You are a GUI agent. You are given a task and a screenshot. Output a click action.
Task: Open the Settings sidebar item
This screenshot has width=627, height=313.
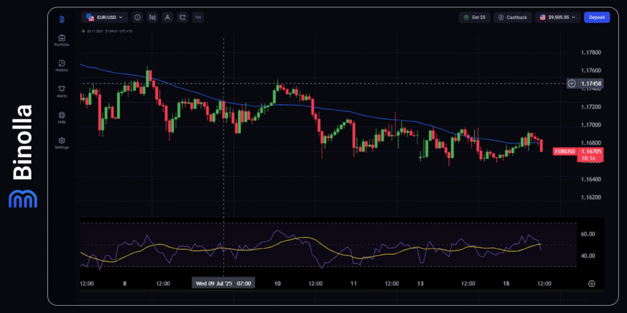[61, 143]
